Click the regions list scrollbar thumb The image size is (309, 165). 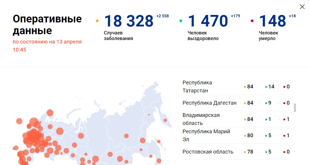tap(295, 108)
